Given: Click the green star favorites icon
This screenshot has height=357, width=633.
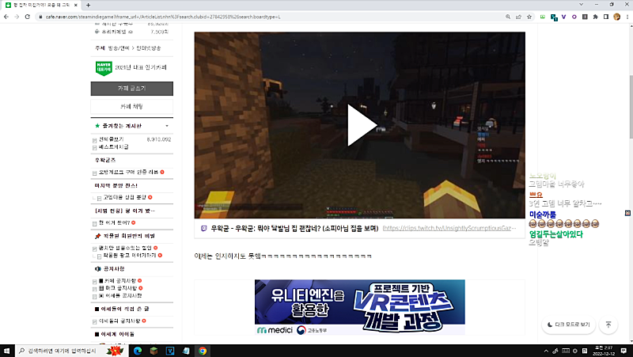Looking at the screenshot, I should [x=97, y=126].
